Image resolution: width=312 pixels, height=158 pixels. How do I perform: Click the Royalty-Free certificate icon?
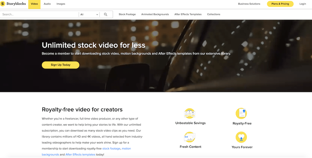pyautogui.click(x=241, y=114)
